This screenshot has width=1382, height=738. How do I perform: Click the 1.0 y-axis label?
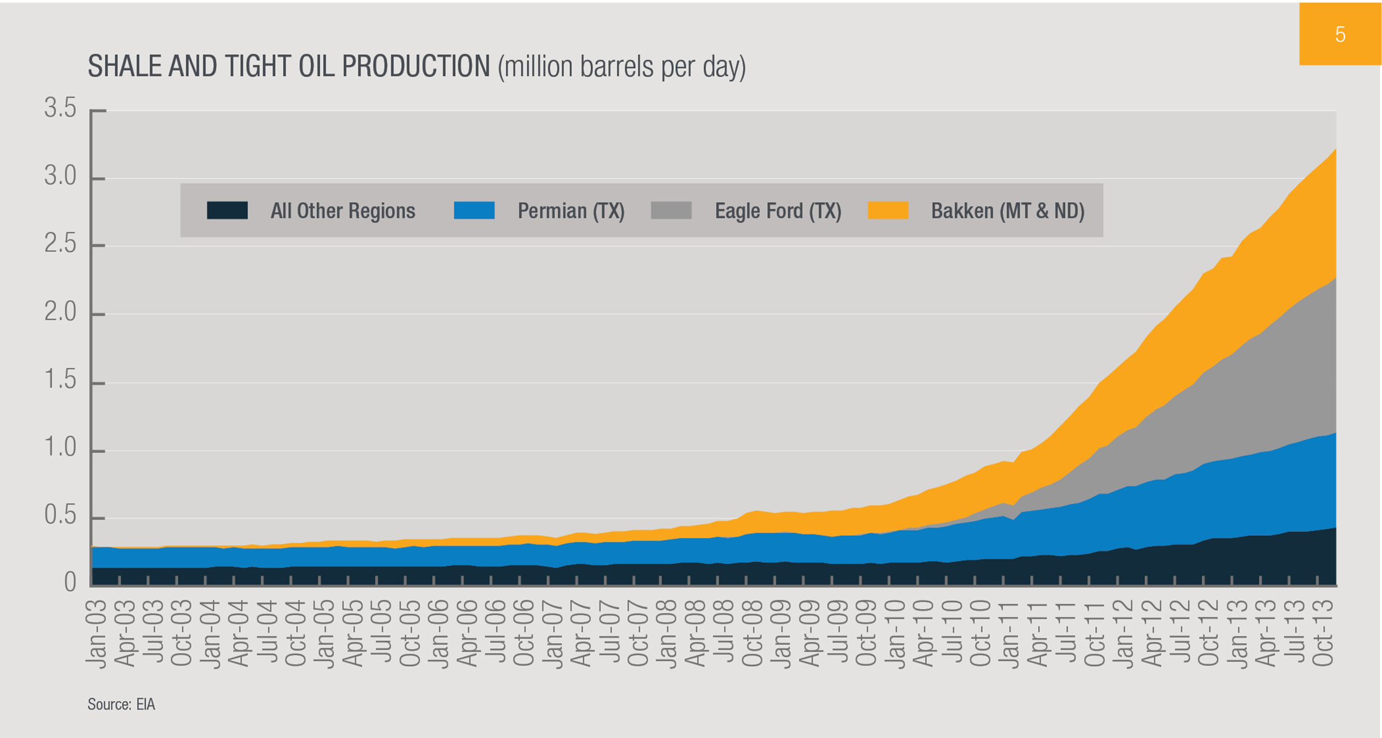60,448
